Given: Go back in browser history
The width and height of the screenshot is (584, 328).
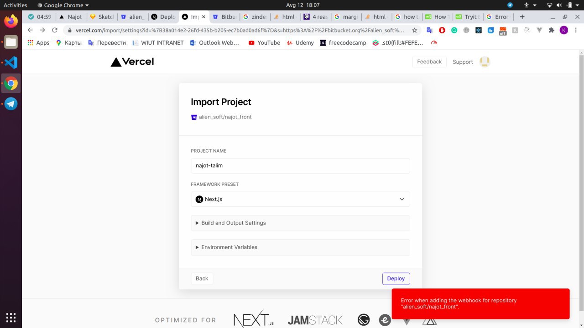Looking at the screenshot, I should (30, 30).
